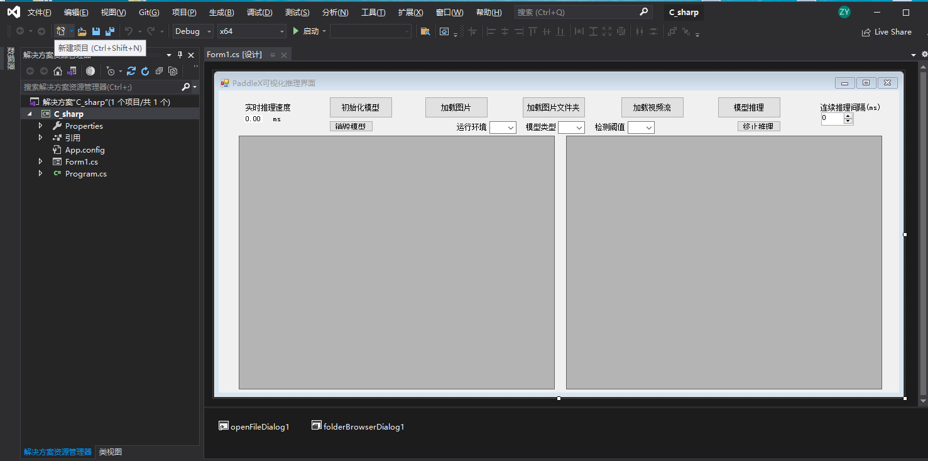Open Live Share from the toolbar

click(x=886, y=31)
